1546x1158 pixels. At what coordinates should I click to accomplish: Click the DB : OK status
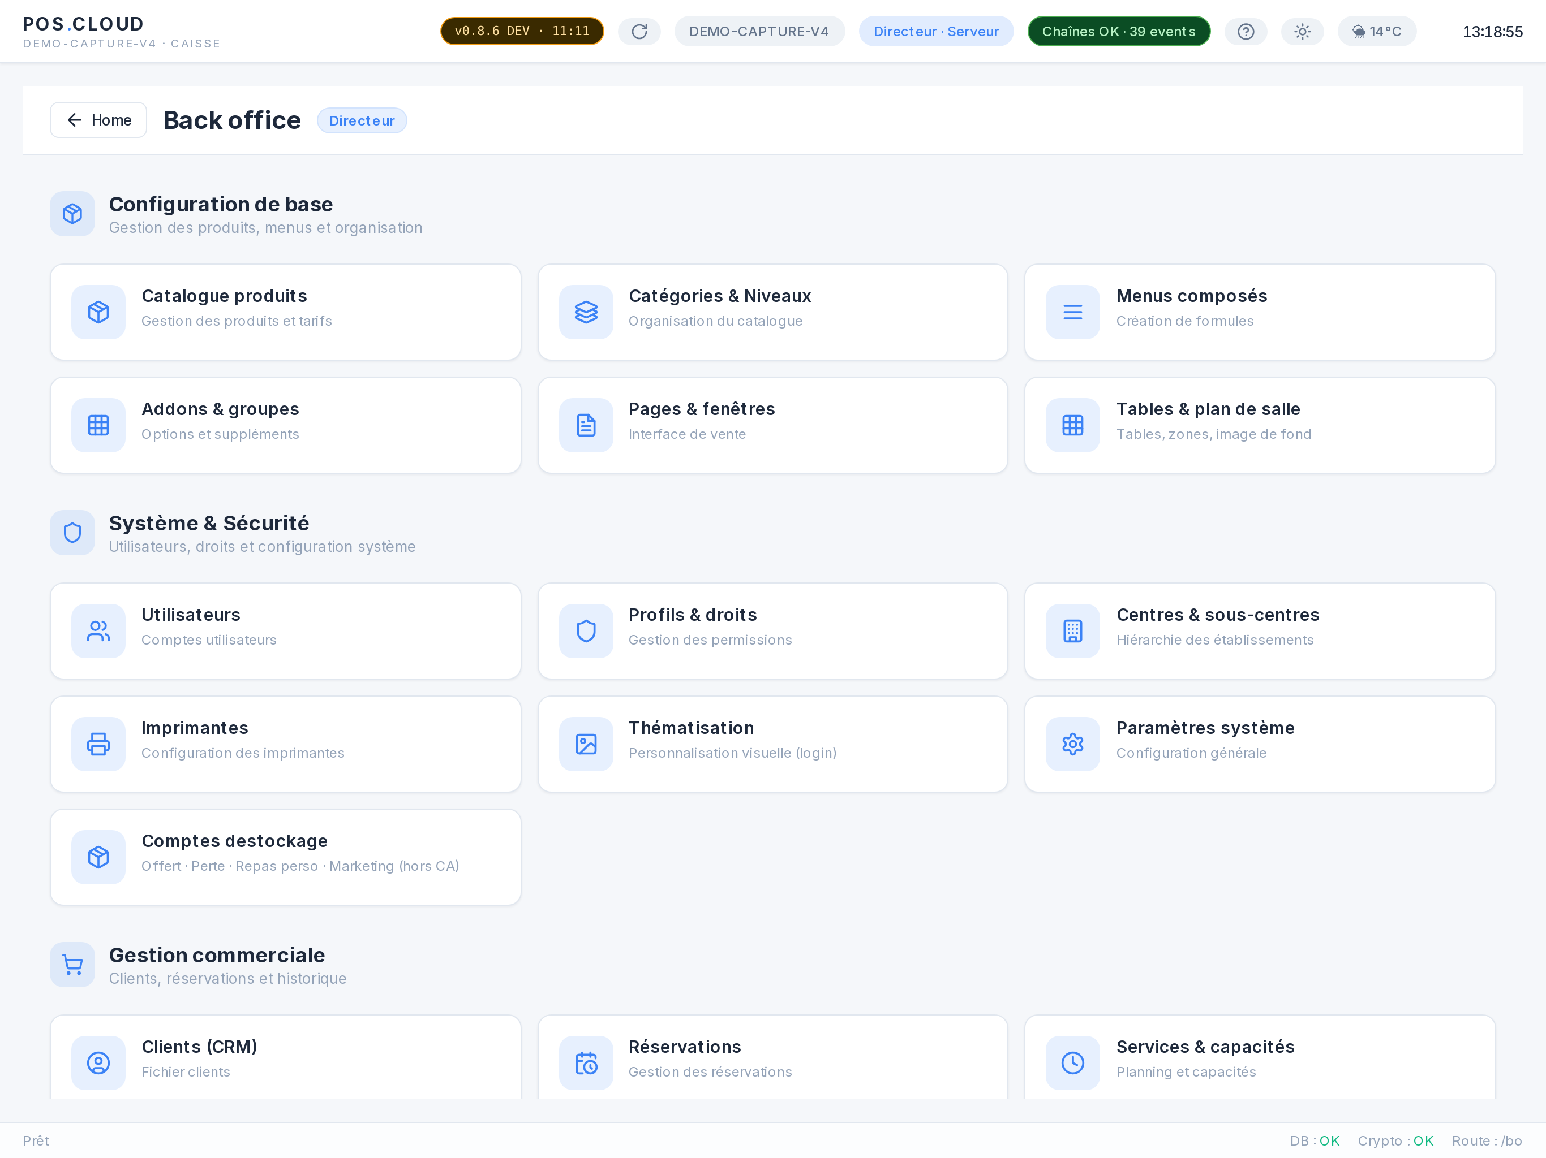(1315, 1140)
